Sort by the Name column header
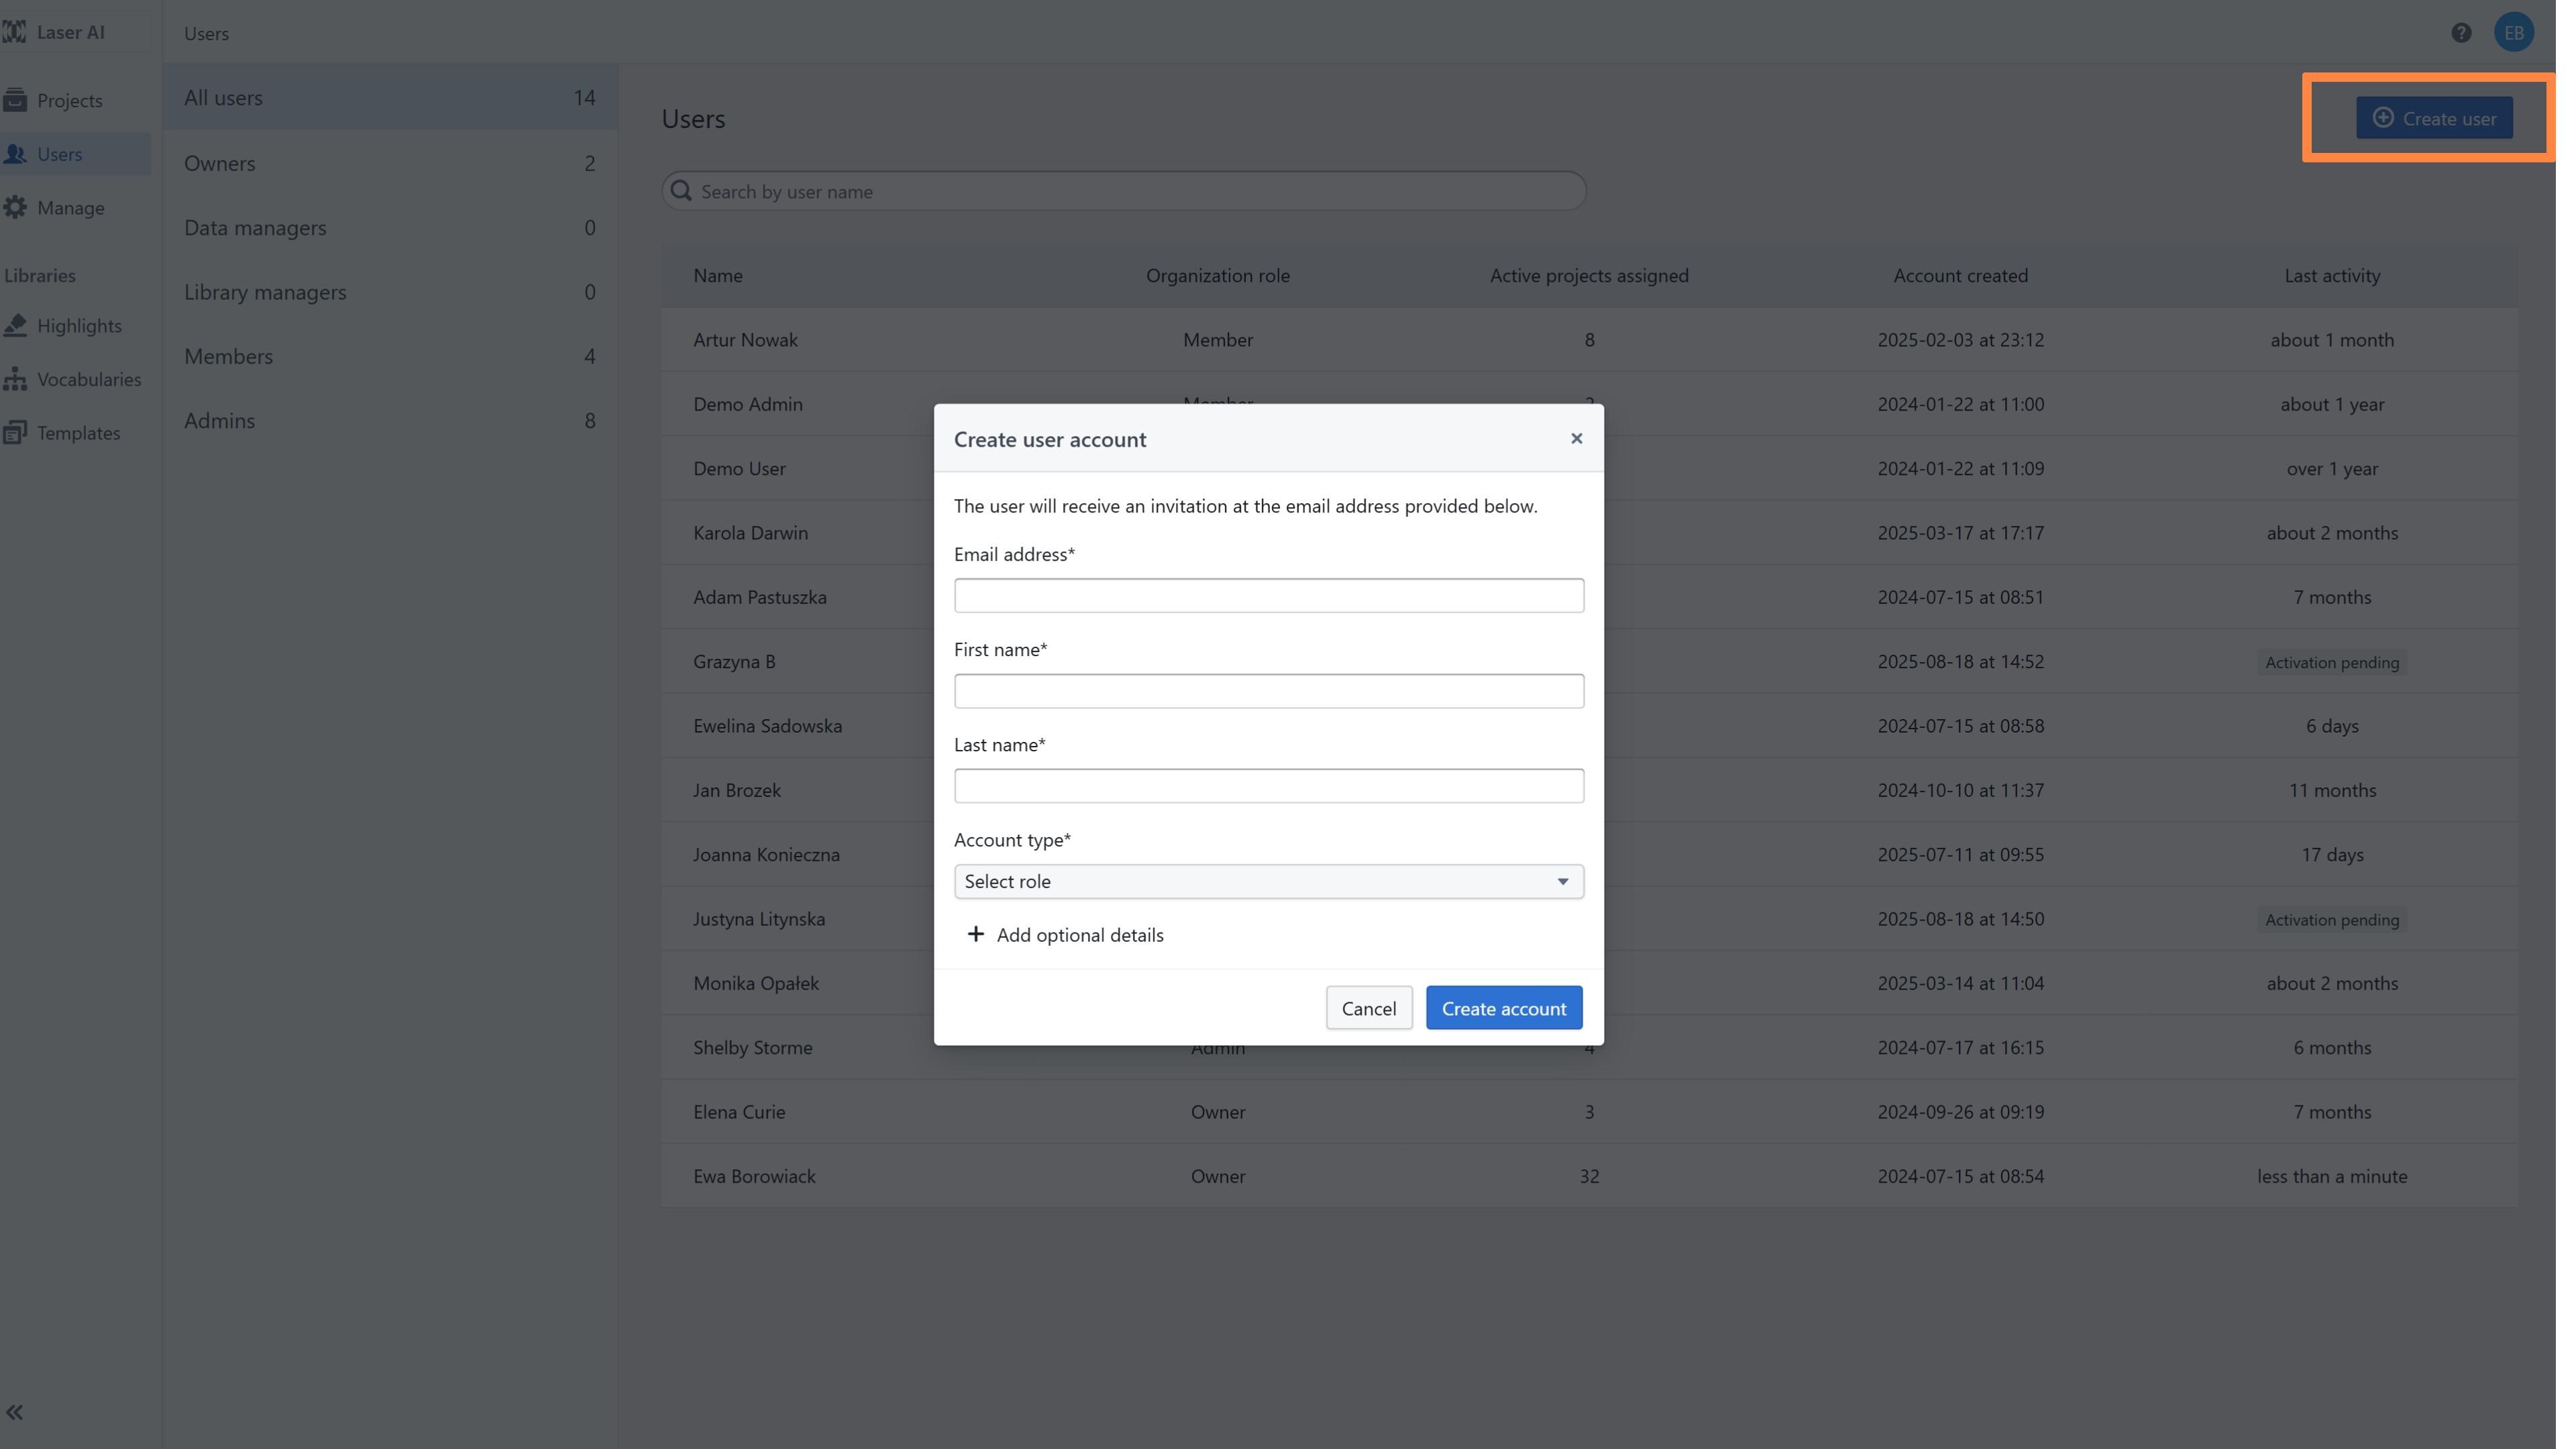This screenshot has width=2576, height=1449. 718,275
